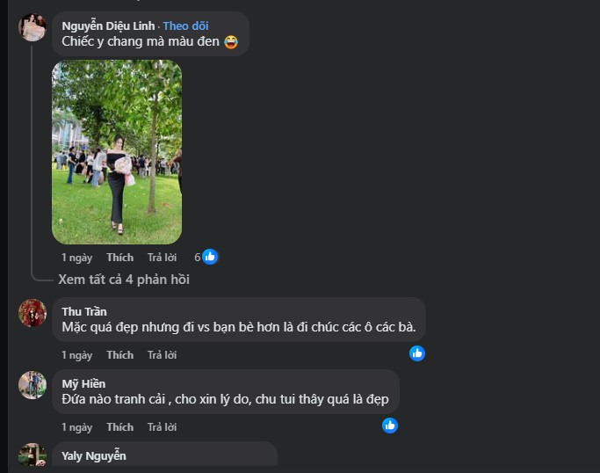Reply to Thu Trần via Trả lời
This screenshot has height=473, width=600.
[x=162, y=355]
